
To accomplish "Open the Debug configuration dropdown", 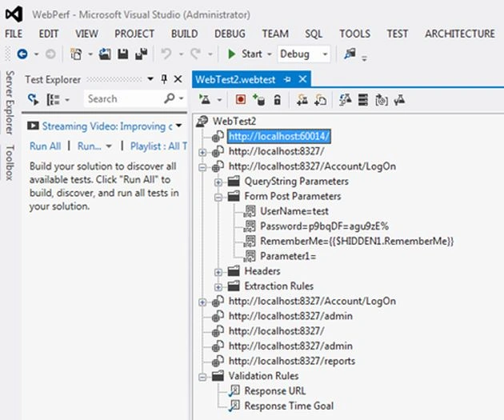I will pos(303,54).
